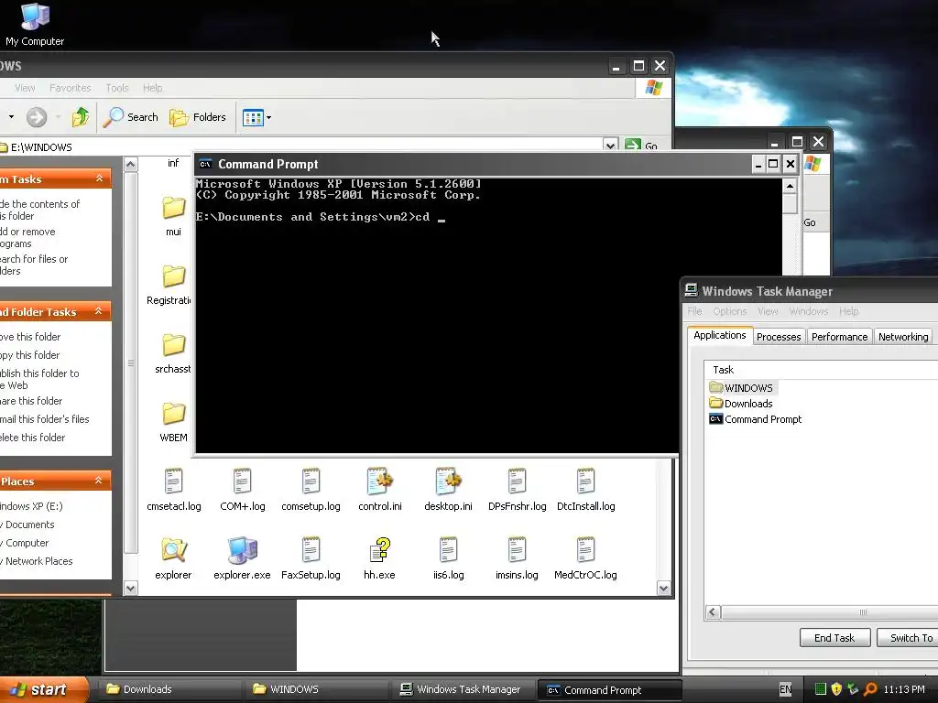Select control.ini file
The image size is (938, 703).
(380, 491)
